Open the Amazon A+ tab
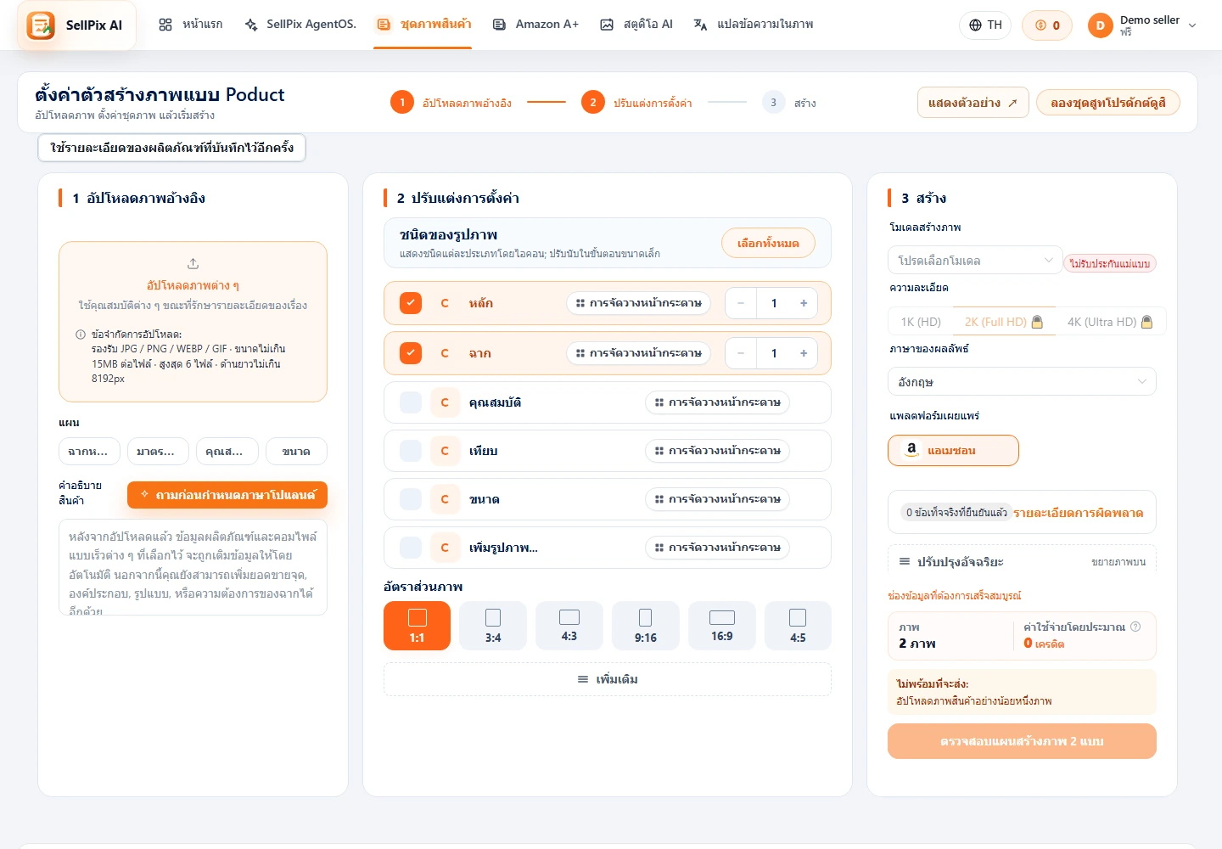The height and width of the screenshot is (849, 1222). pos(535,25)
